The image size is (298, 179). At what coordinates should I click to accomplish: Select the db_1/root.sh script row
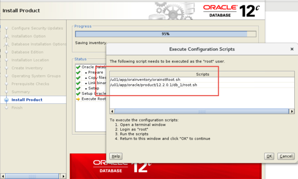[202, 85]
